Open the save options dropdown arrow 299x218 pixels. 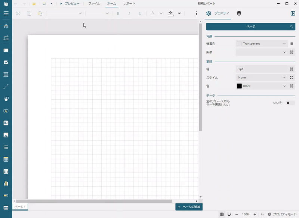pos(52,3)
